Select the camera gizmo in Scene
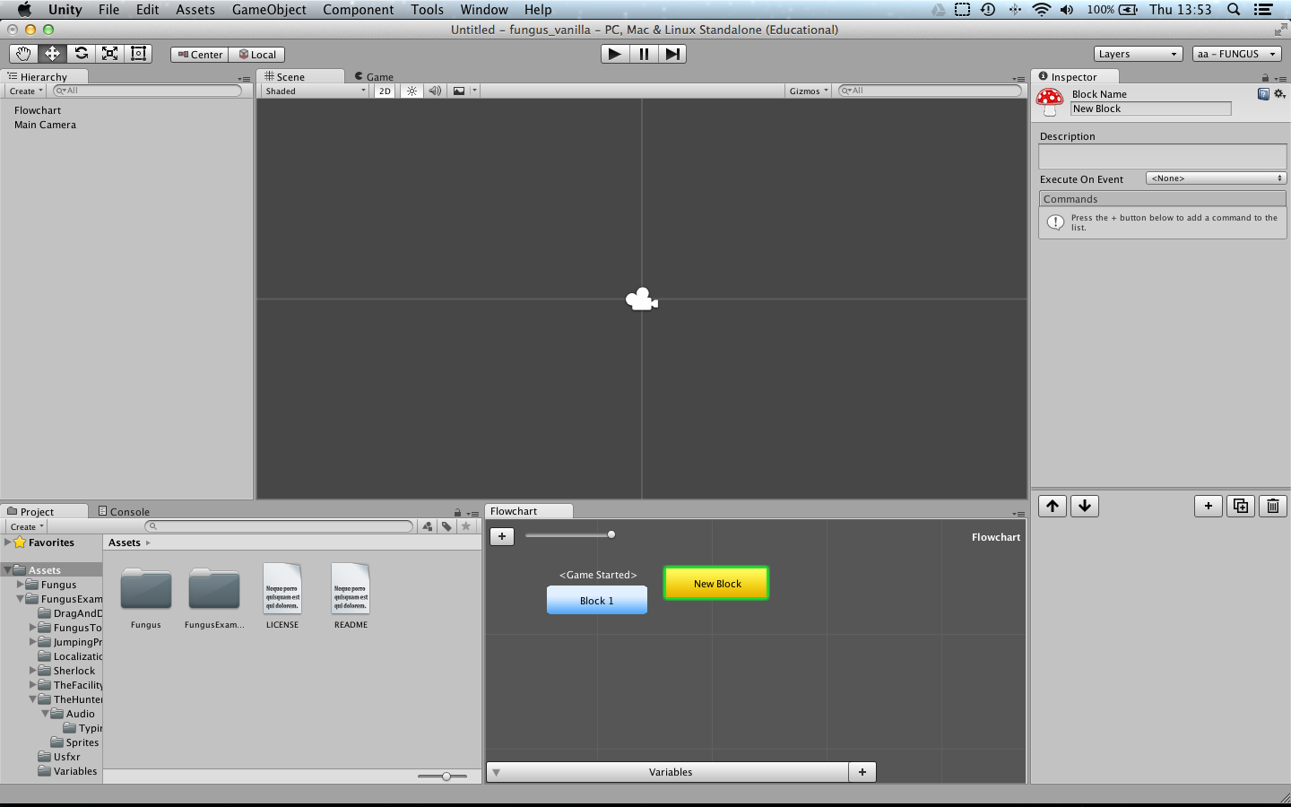 click(x=642, y=299)
